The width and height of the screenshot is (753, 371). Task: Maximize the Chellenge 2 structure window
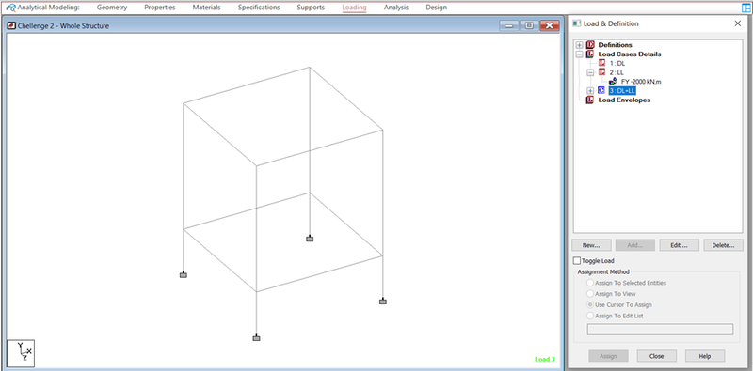tap(529, 26)
